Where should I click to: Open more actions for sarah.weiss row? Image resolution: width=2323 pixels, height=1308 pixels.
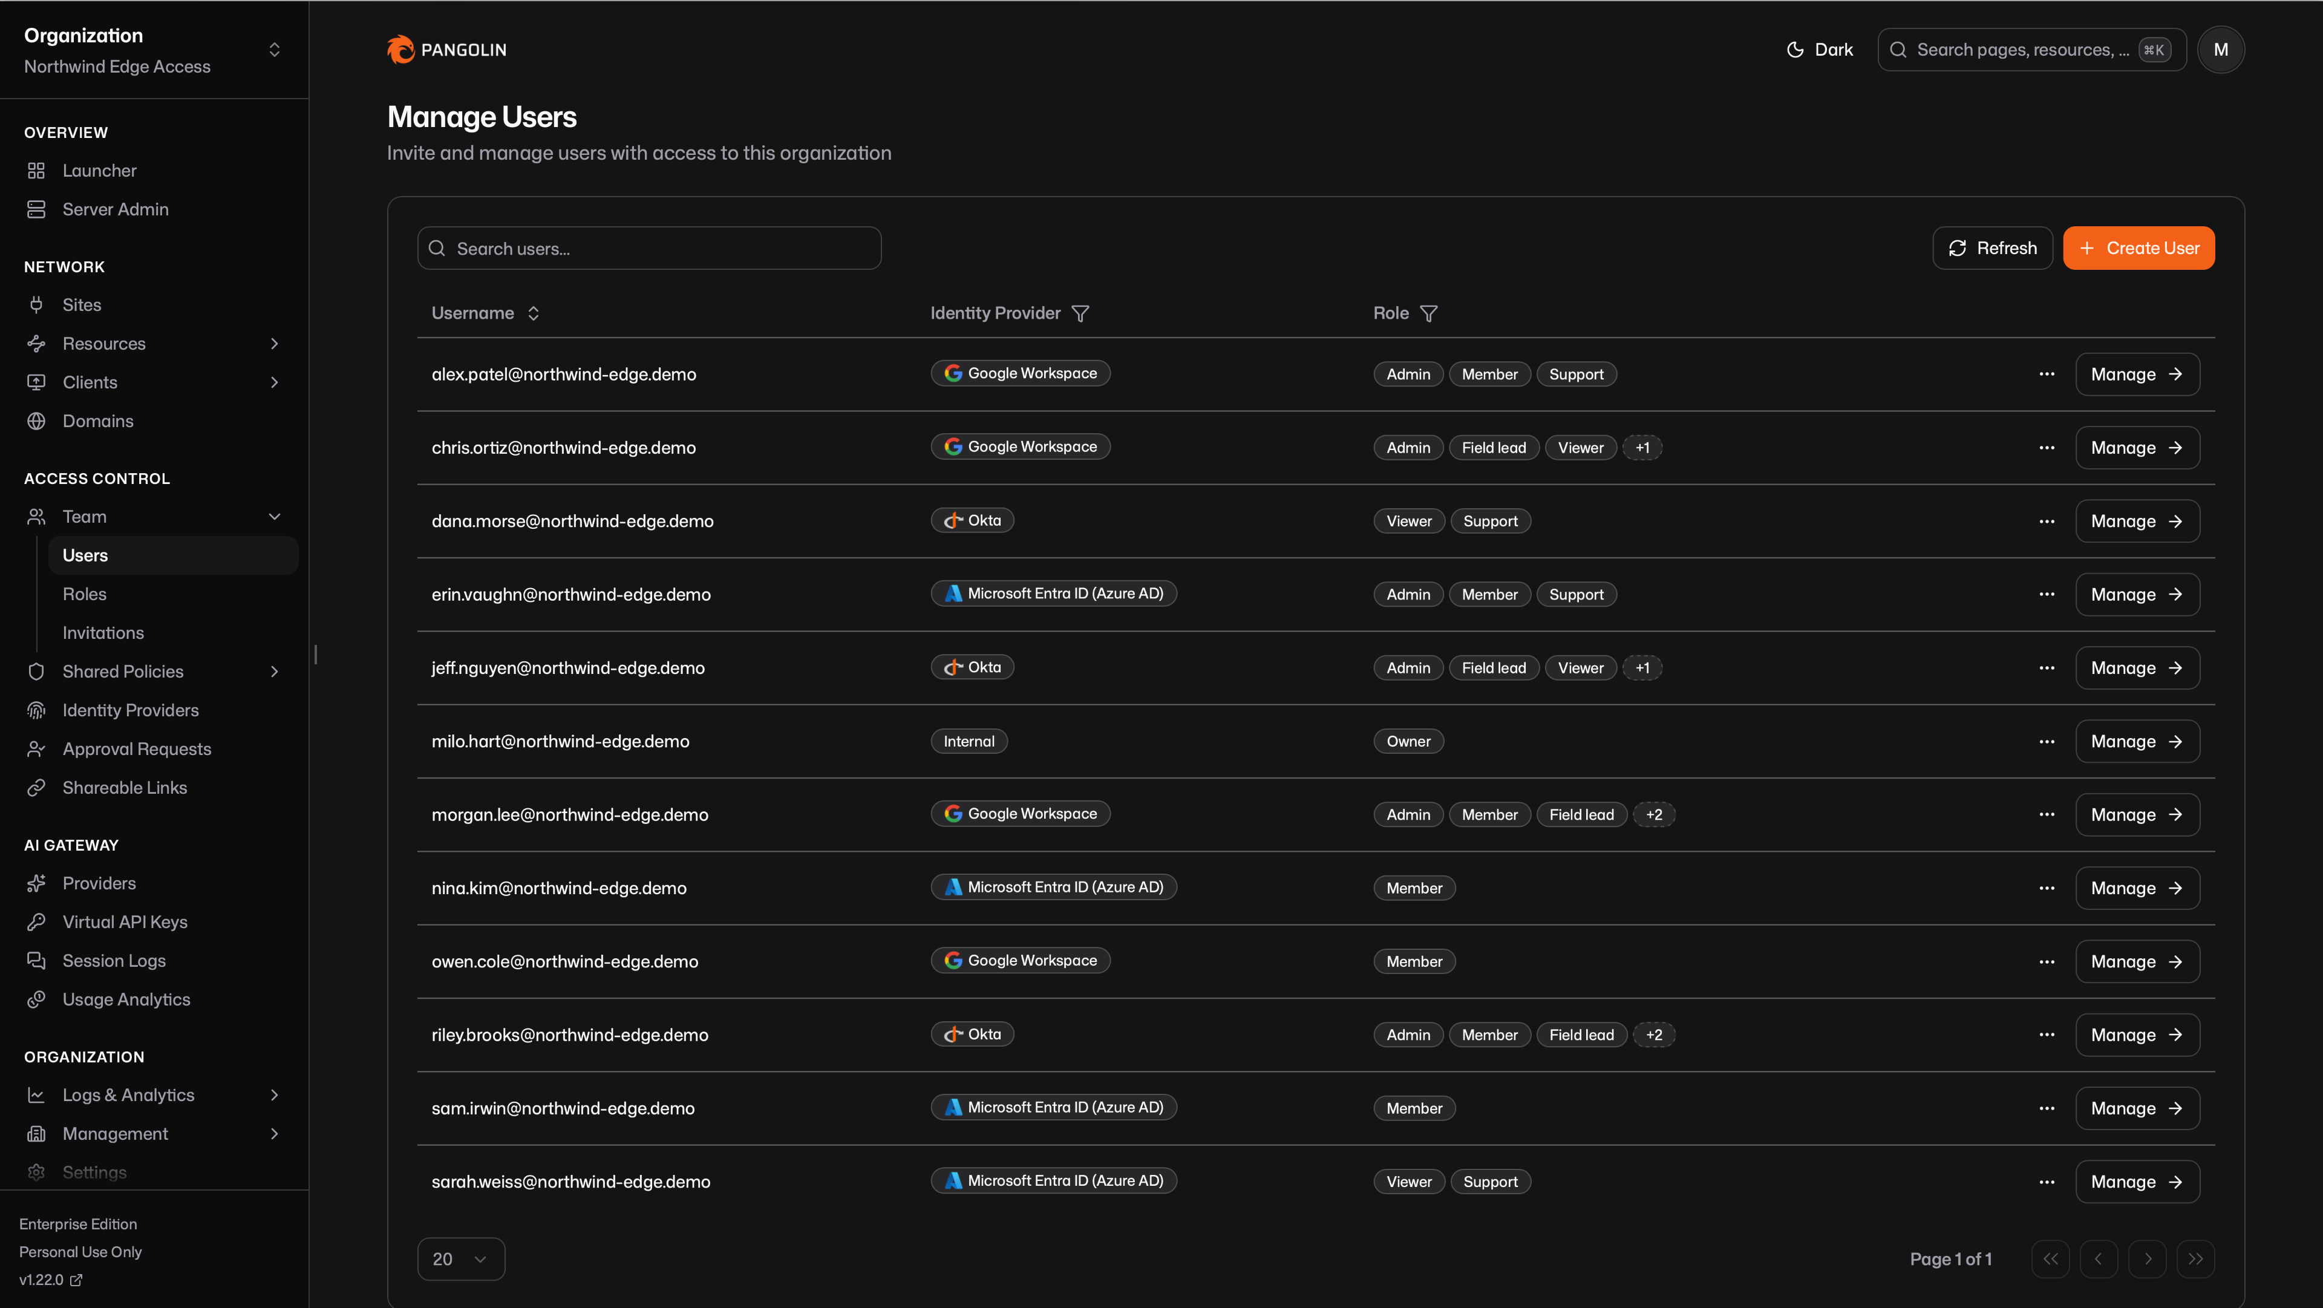pos(2047,1182)
